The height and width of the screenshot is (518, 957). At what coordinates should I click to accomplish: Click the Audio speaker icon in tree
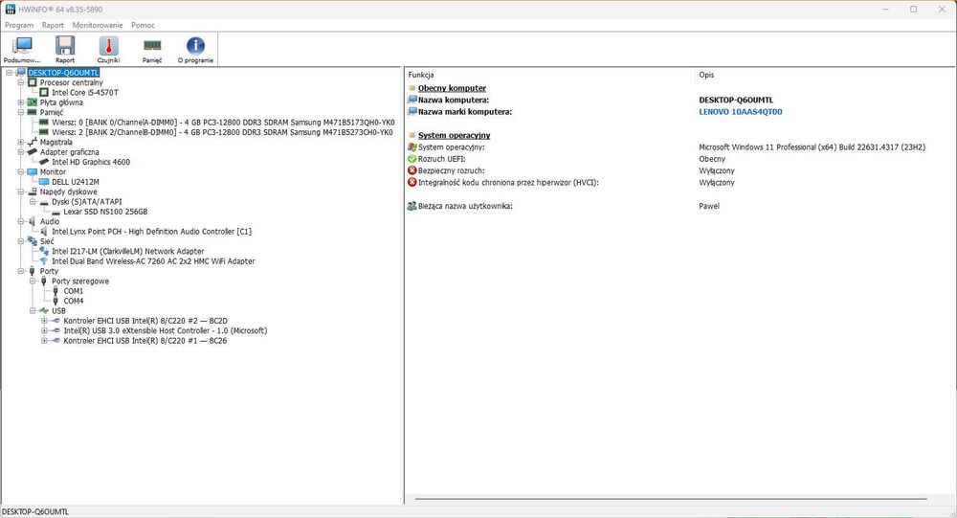coord(33,221)
